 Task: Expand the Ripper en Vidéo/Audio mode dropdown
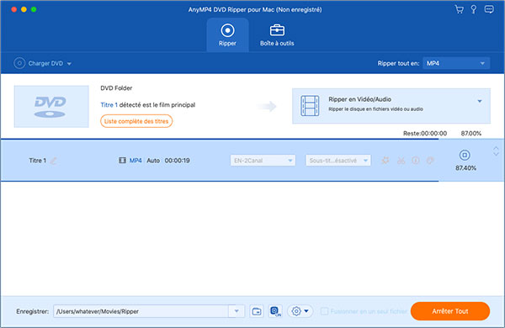pos(480,101)
